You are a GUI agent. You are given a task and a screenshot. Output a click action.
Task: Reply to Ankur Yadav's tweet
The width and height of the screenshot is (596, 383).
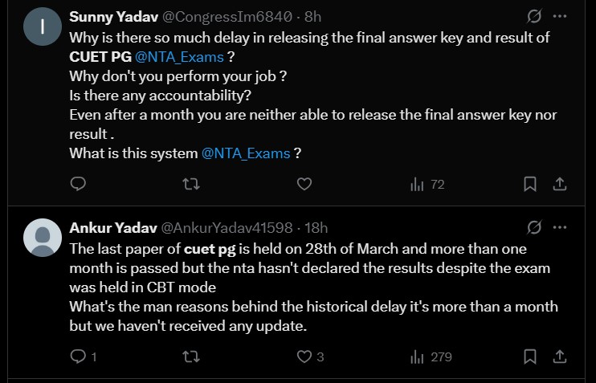coord(78,356)
